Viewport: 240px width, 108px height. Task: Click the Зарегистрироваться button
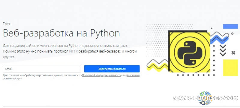pos(112,69)
